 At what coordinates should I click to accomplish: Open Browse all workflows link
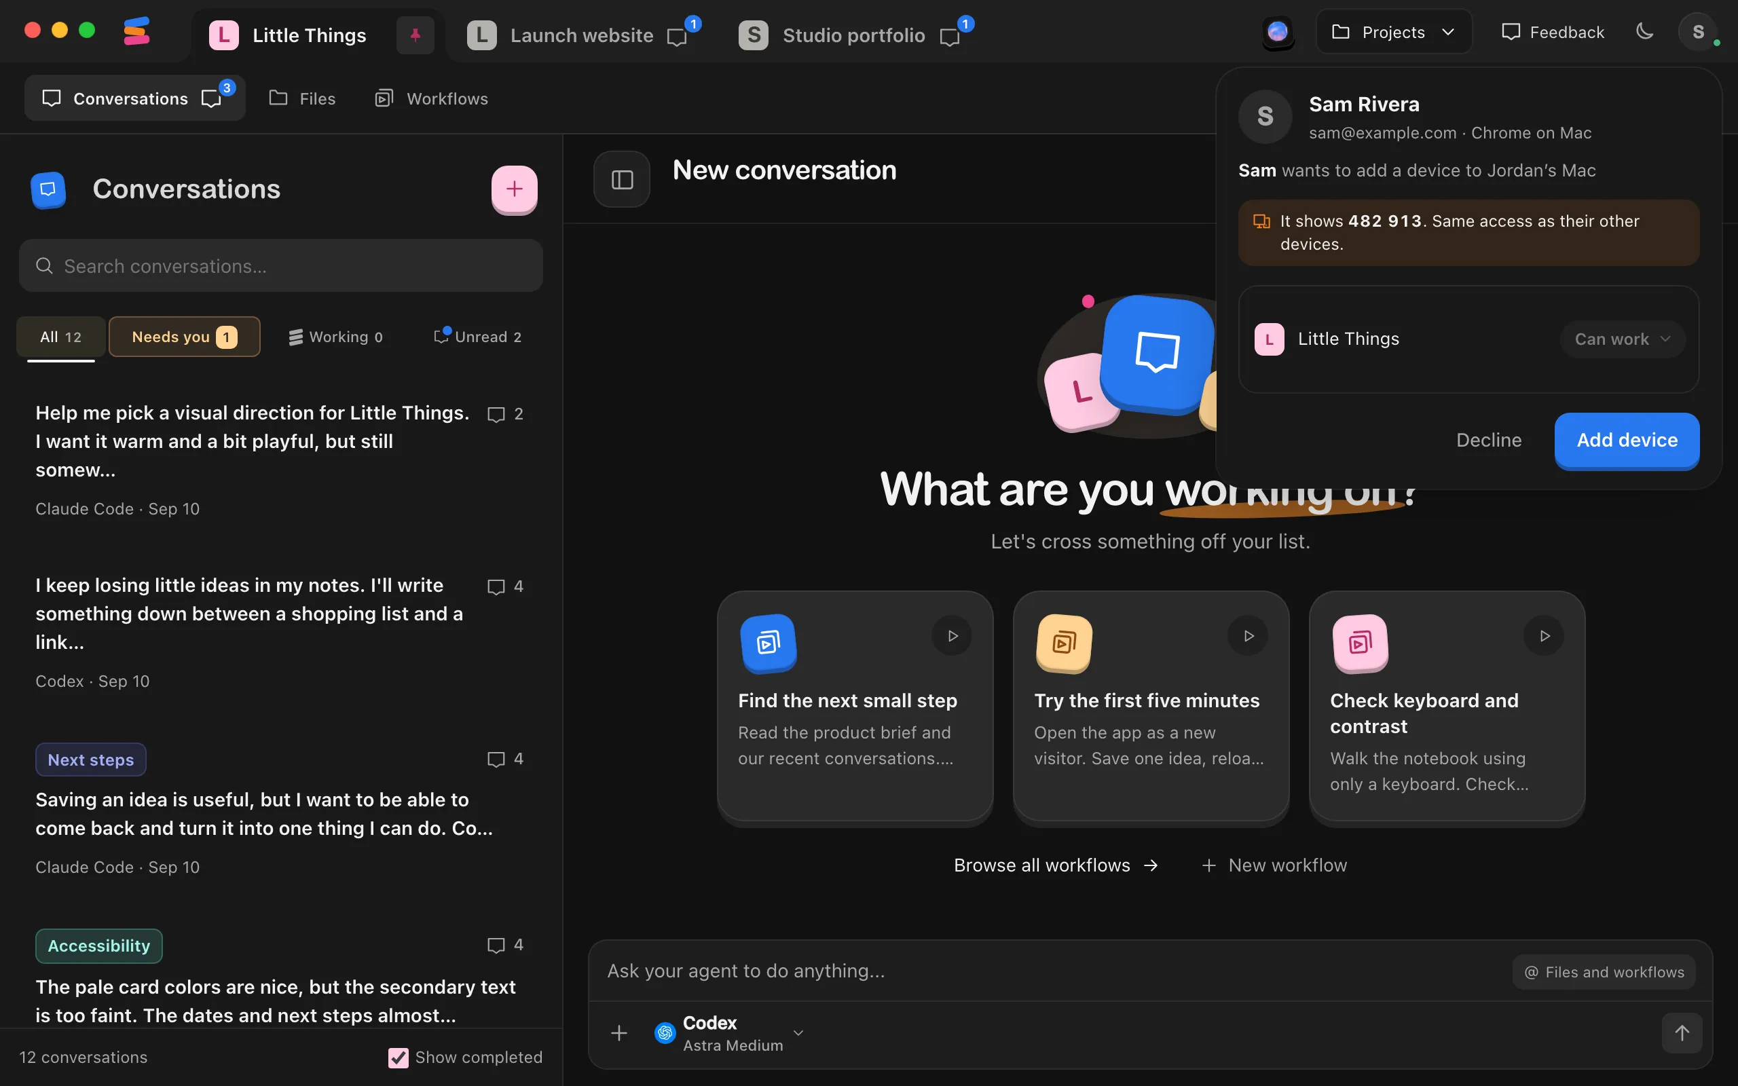[1056, 865]
